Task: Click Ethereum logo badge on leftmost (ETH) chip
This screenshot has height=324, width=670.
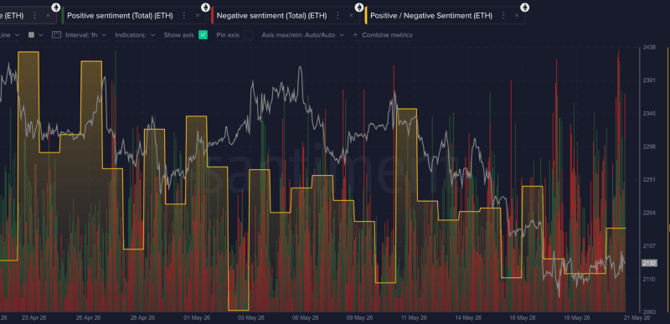Action: pos(56,8)
